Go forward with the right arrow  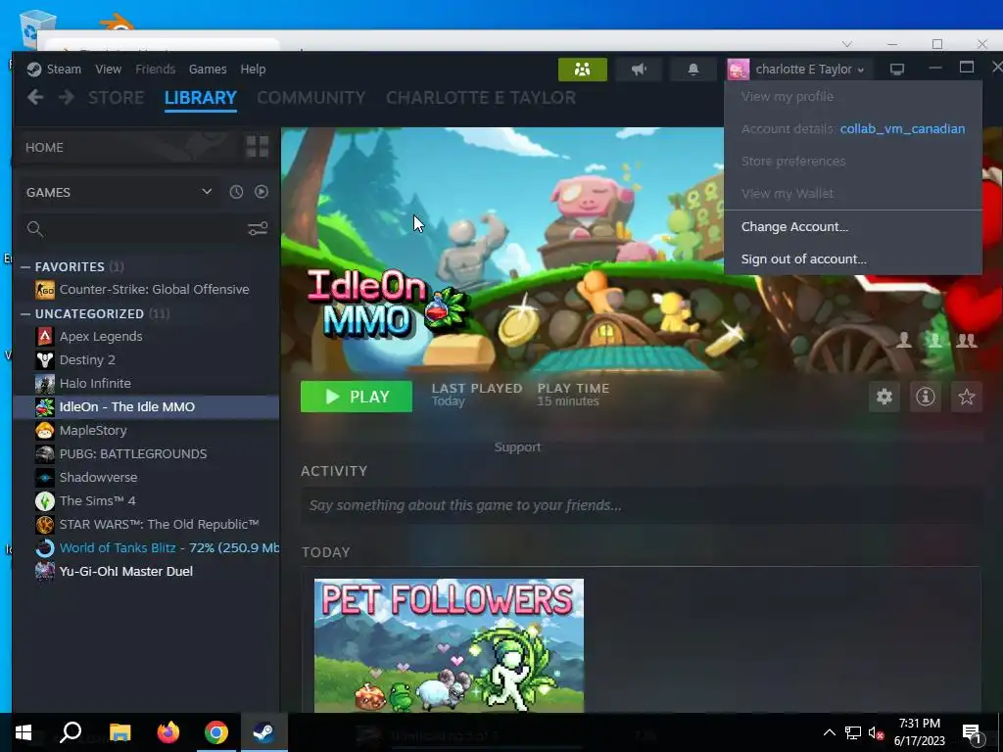point(66,97)
